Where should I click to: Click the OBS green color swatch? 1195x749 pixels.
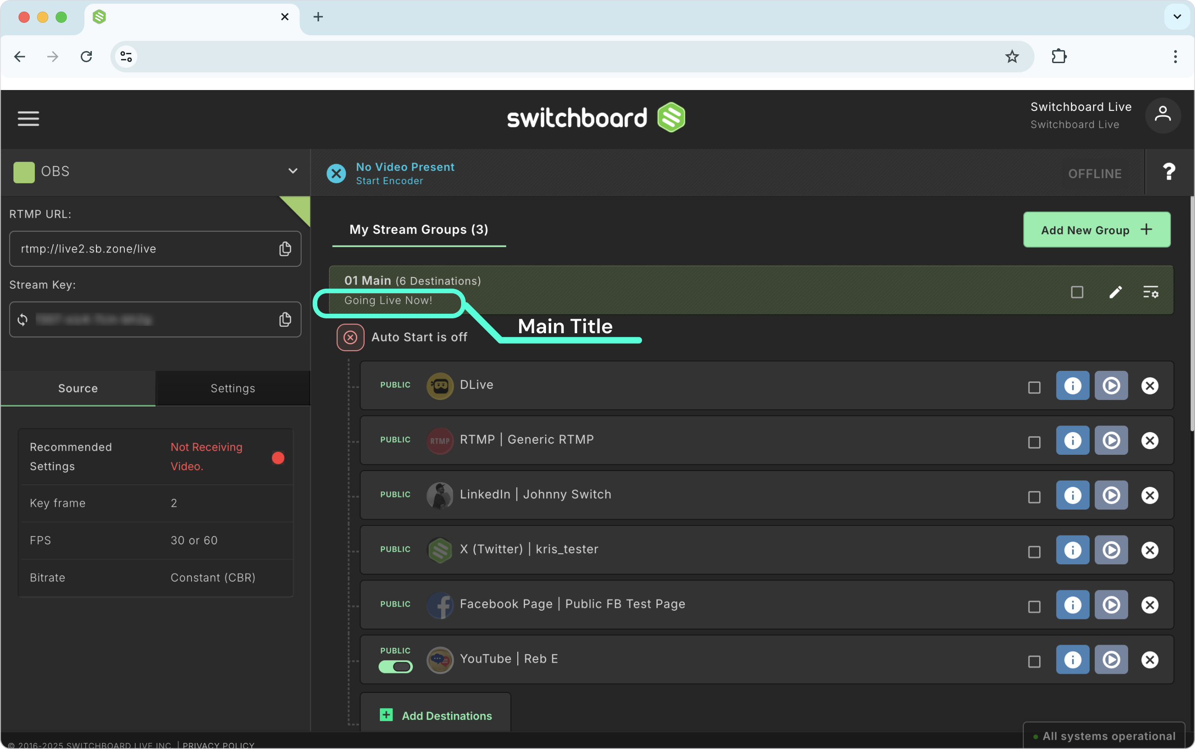pyautogui.click(x=24, y=172)
